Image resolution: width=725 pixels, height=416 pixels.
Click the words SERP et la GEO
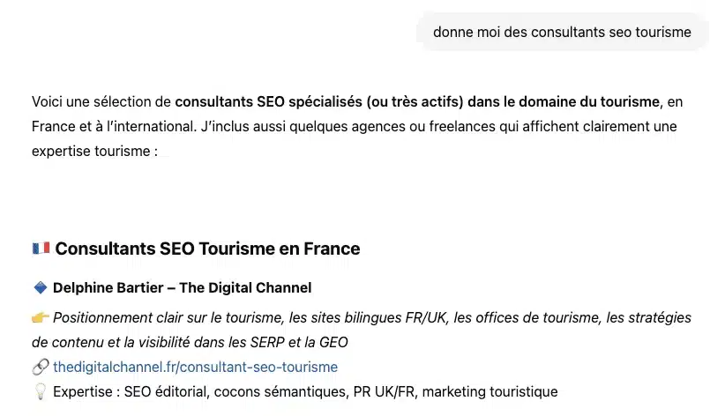(x=299, y=343)
